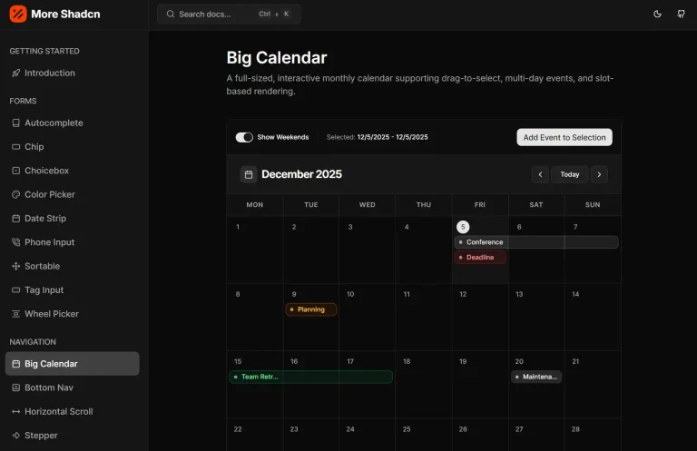Viewport: 697px width, 451px height.
Task: Jump to Today in calendar
Action: tap(569, 174)
